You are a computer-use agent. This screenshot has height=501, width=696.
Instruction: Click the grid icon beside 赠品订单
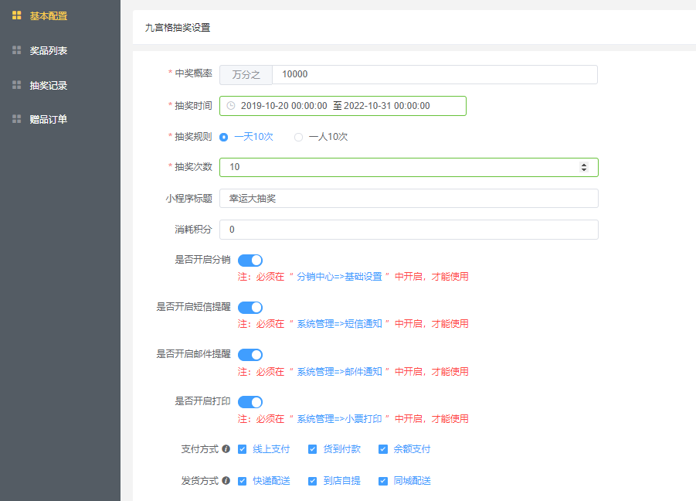coord(16,119)
